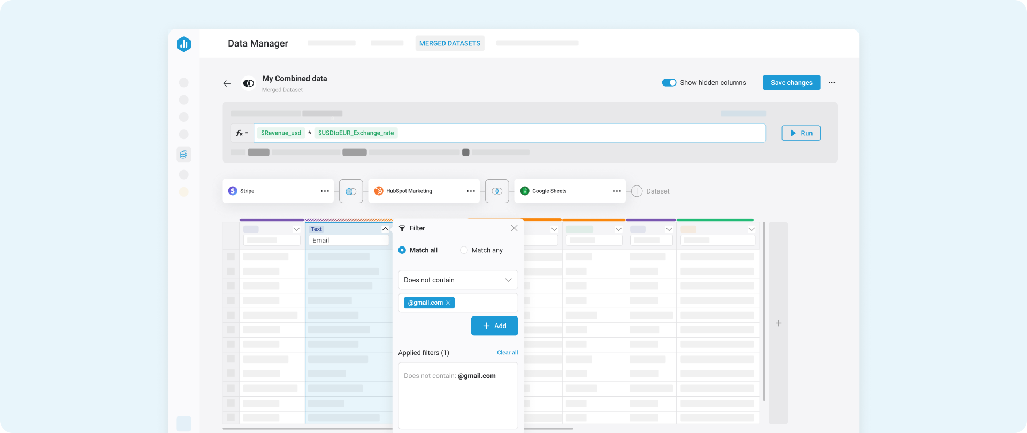Click the Save changes button
Image resolution: width=1027 pixels, height=433 pixels.
coord(791,83)
